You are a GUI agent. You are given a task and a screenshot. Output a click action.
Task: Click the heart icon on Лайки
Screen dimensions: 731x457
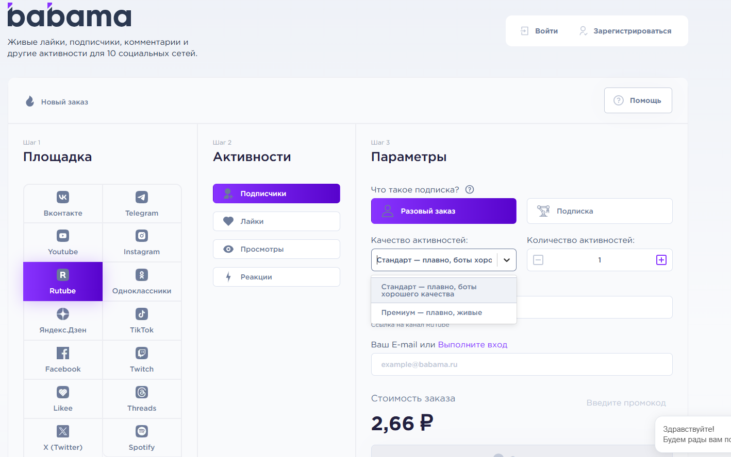[x=228, y=221]
